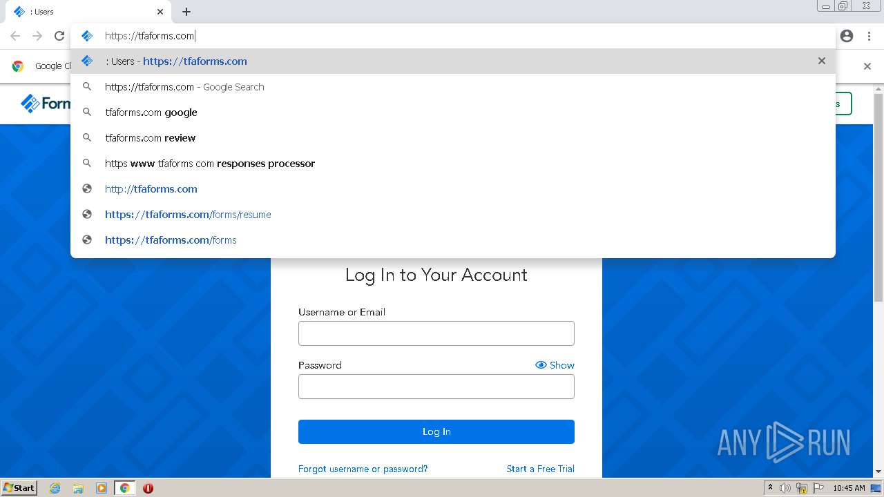Choose the 'http://tfaforms.com' URL suggestion
The image size is (884, 497).
click(x=453, y=188)
